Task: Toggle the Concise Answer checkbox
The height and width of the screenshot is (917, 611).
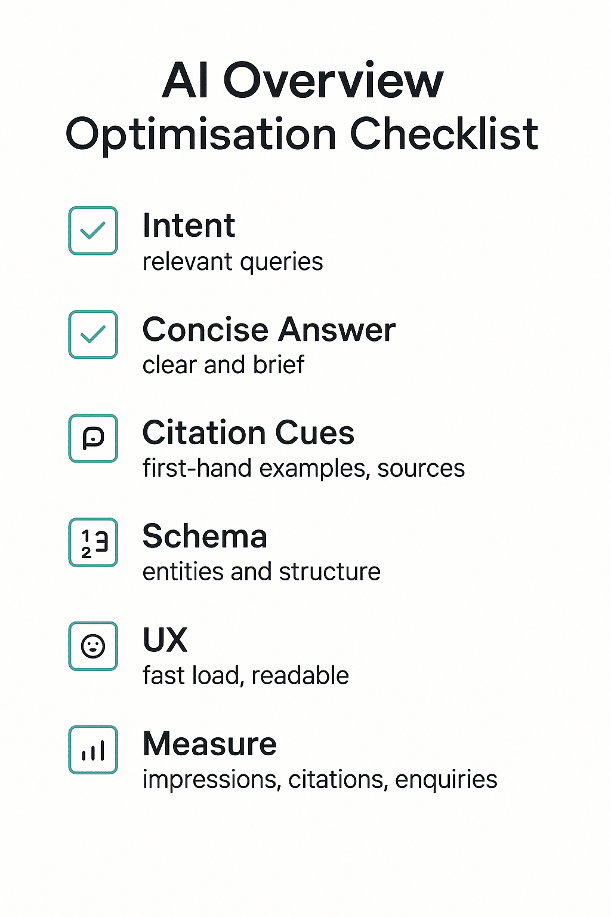Action: point(93,334)
